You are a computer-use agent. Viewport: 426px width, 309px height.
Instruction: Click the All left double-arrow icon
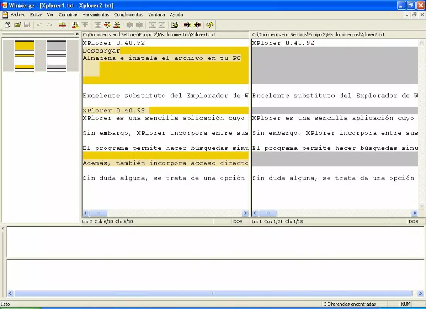tap(197, 25)
